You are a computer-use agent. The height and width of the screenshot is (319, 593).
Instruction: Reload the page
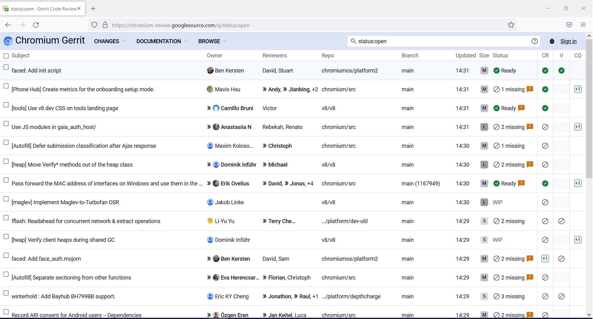[36, 25]
